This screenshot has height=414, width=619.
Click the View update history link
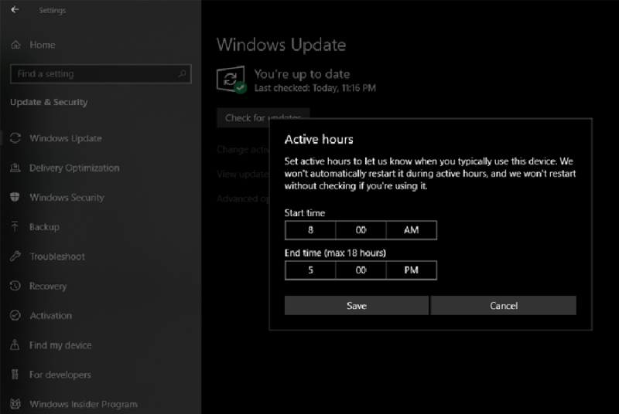coord(242,174)
